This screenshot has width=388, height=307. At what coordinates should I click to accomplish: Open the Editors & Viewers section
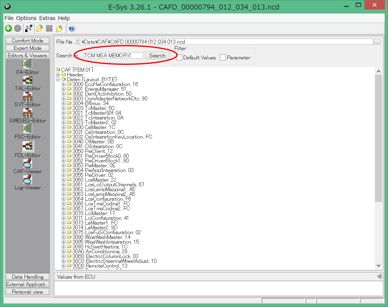coord(28,56)
